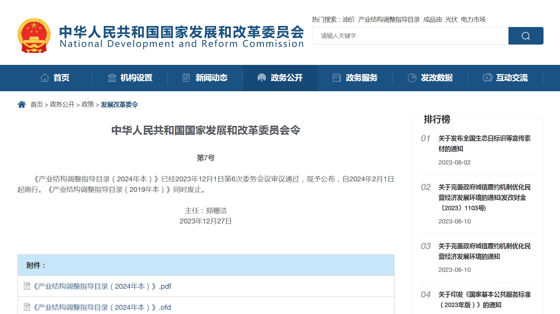Click the newspaper icon beside 新闻动态
This screenshot has height=314, width=560.
187,78
